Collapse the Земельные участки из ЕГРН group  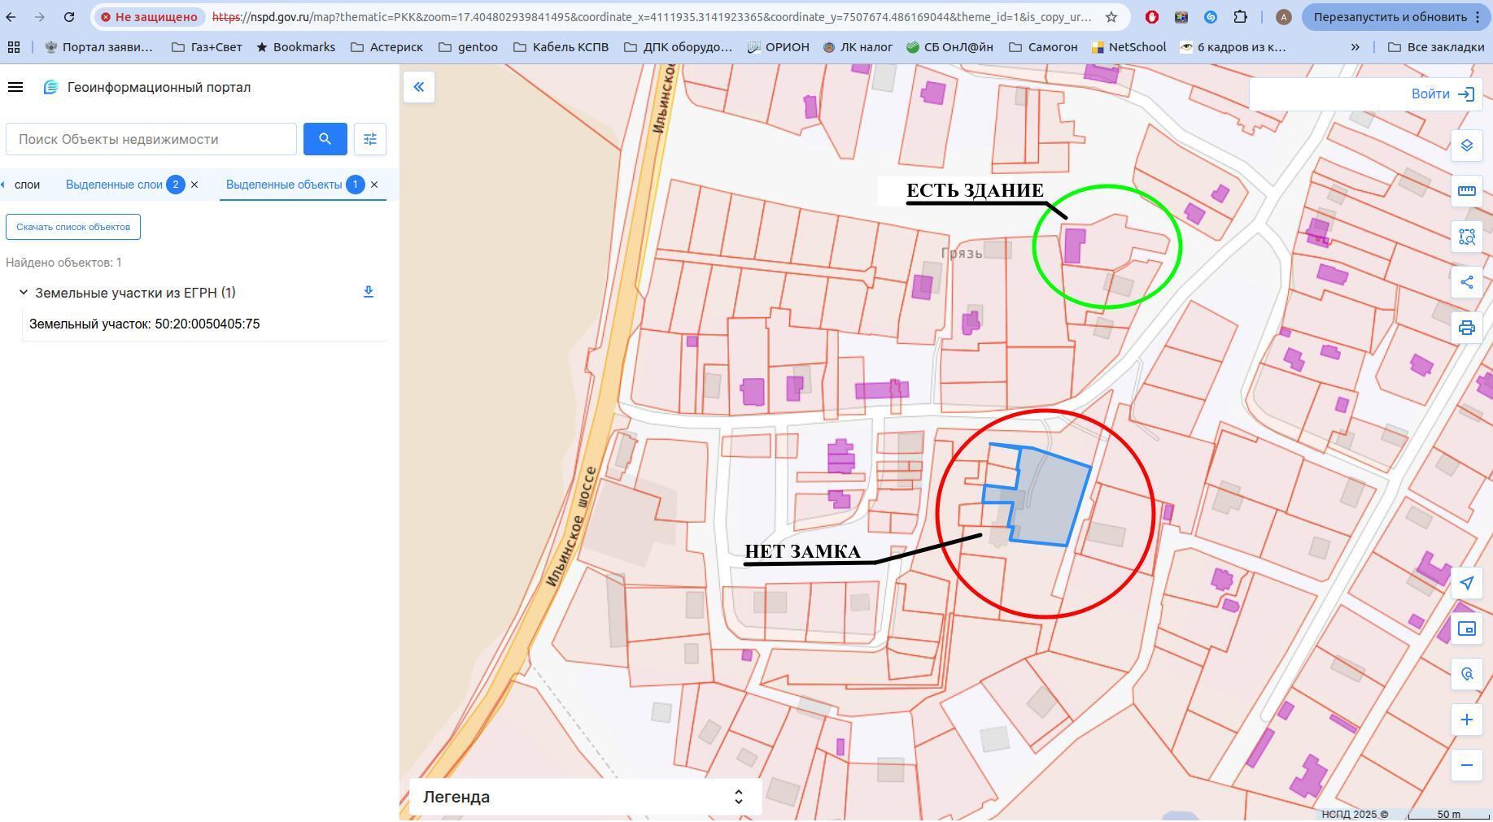[x=24, y=293]
